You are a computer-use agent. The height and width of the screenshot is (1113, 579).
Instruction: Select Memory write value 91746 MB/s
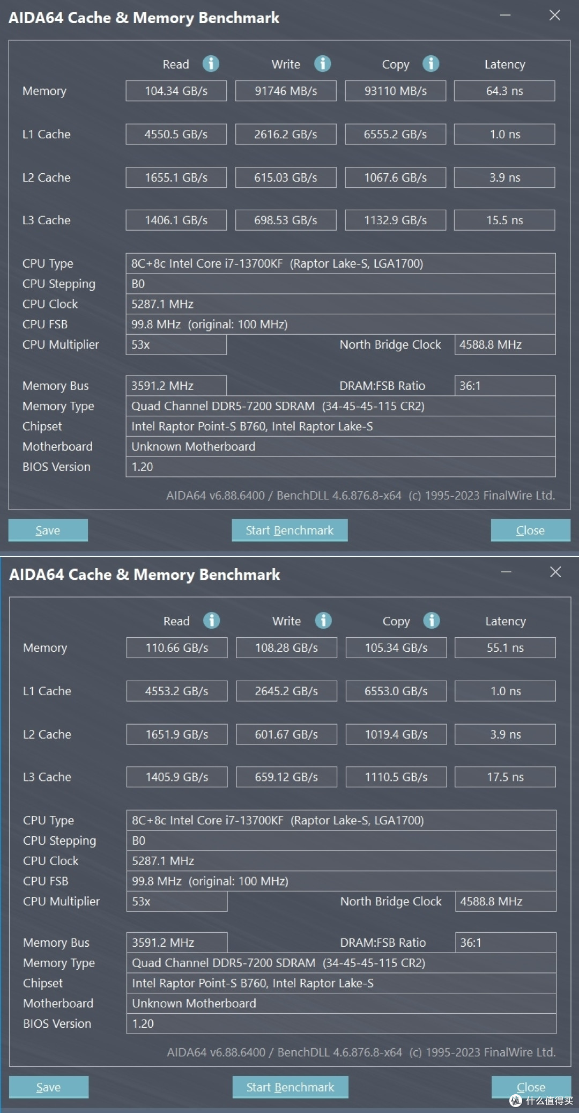286,91
